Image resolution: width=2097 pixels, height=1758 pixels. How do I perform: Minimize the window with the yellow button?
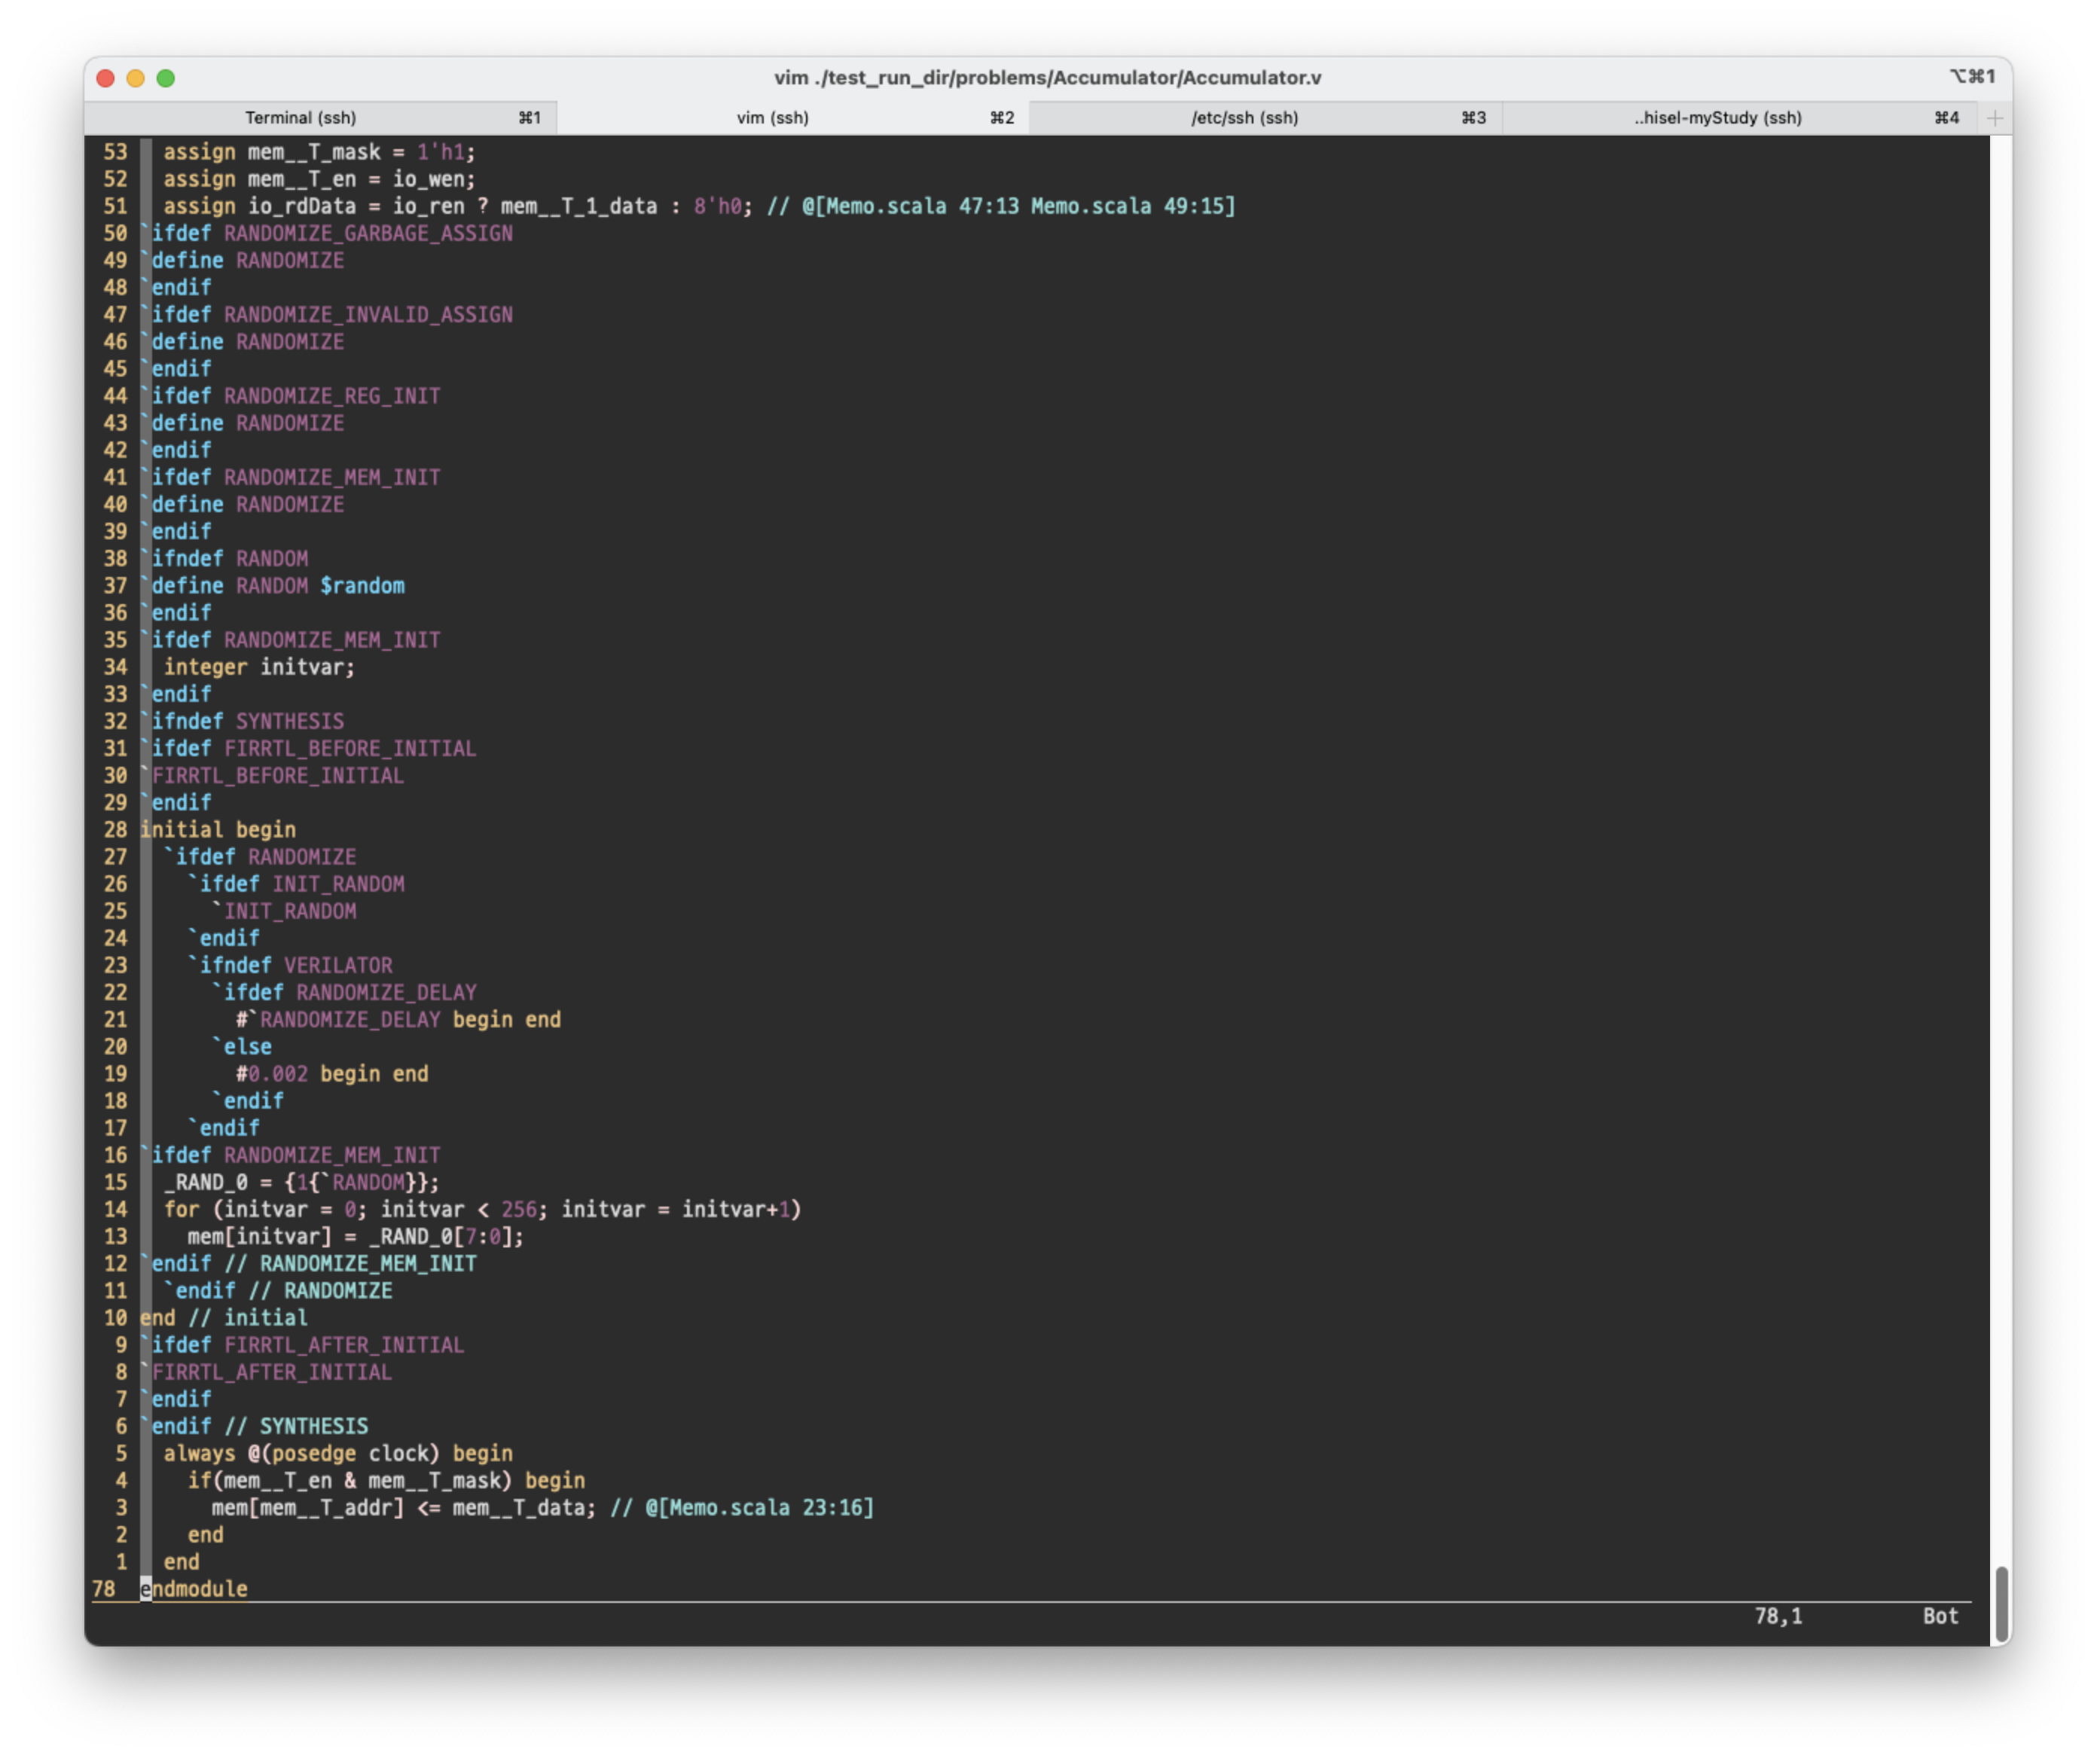point(136,78)
